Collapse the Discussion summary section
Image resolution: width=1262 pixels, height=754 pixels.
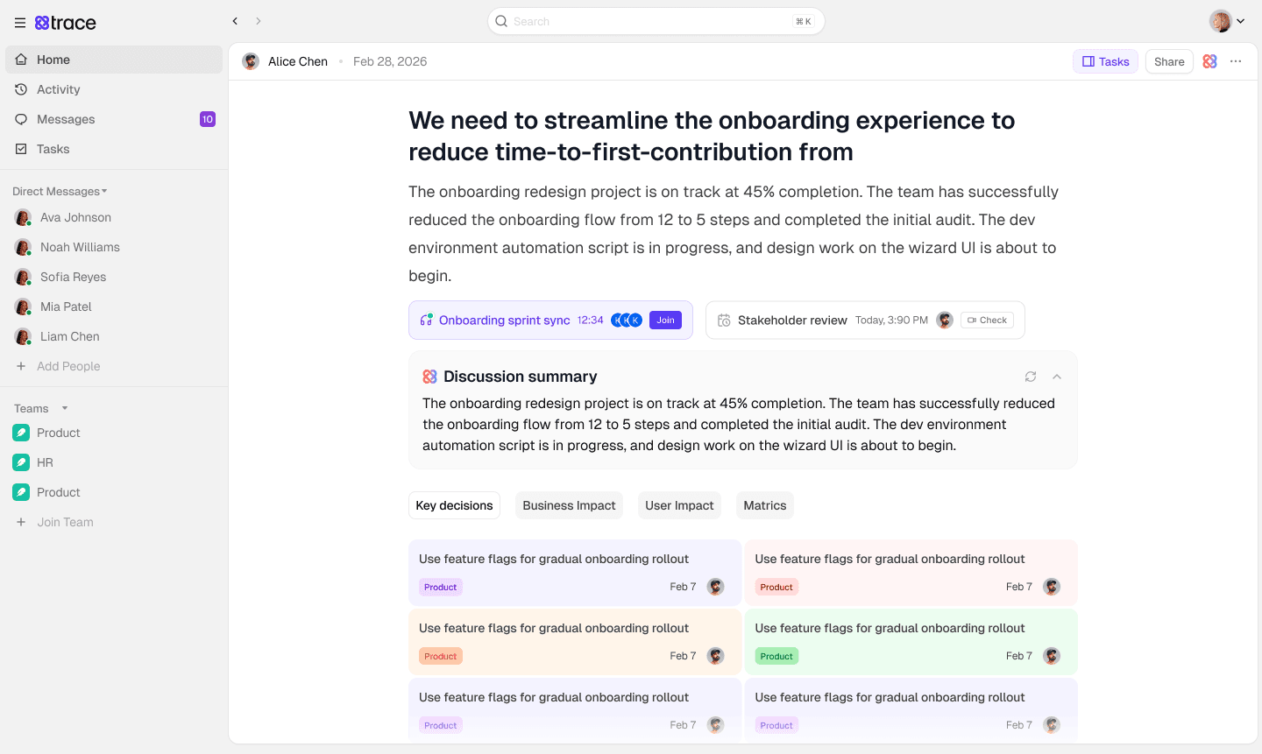1057,377
